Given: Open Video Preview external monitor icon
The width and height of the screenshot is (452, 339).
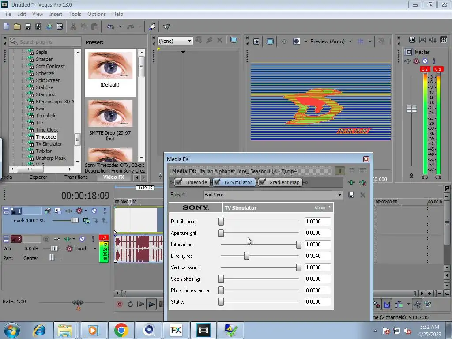Looking at the screenshot, I should (270, 41).
